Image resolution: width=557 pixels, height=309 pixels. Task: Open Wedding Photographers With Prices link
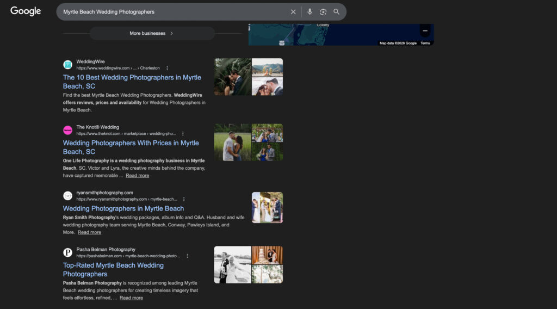(x=131, y=147)
